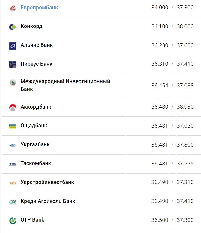Click the Аккордбанк red logo icon
Viewport: 201px width, 233px height.
tap(13, 107)
